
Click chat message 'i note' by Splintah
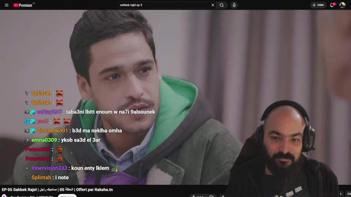62,177
